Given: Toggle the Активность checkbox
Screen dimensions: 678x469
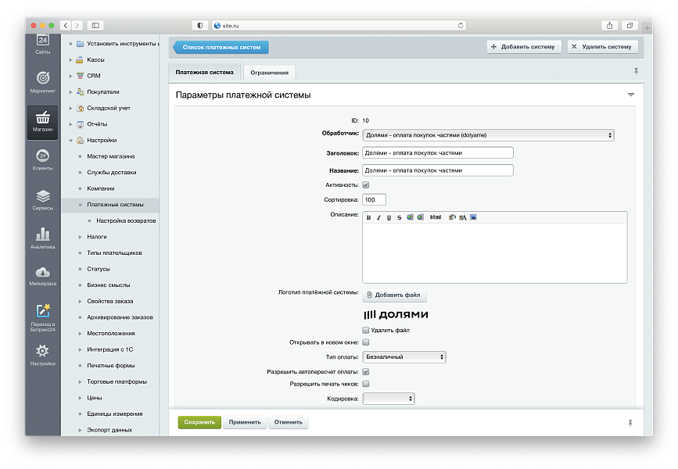Looking at the screenshot, I should pyautogui.click(x=366, y=185).
